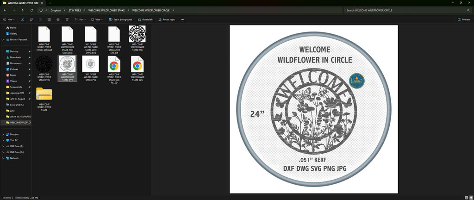Go forward with the right arrow
The height and width of the screenshot is (200, 474).
click(14, 10)
